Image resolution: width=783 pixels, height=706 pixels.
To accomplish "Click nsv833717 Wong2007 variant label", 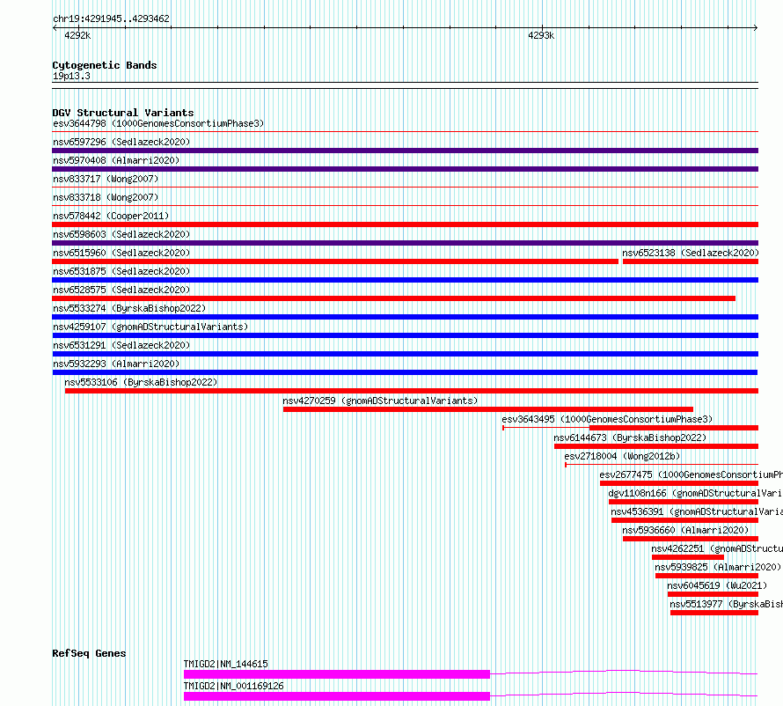I will point(106,179).
